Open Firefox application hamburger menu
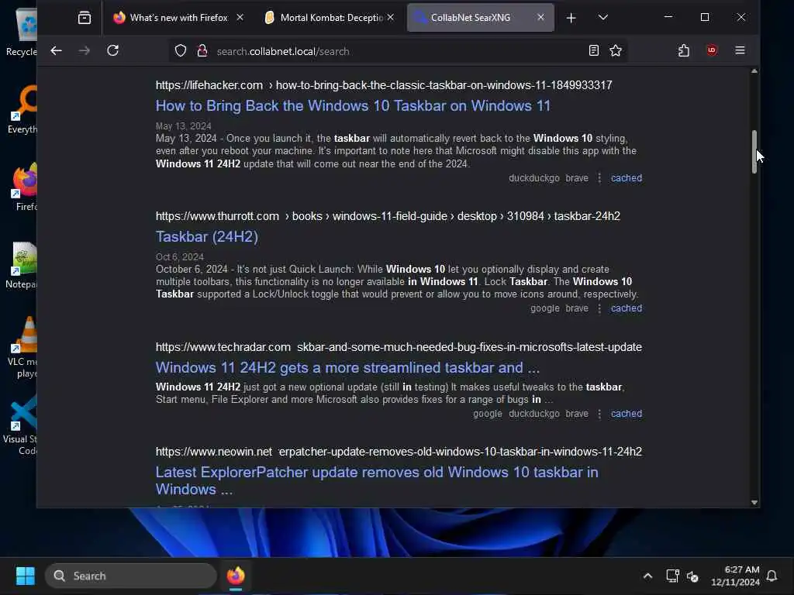This screenshot has height=595, width=794. (x=740, y=50)
